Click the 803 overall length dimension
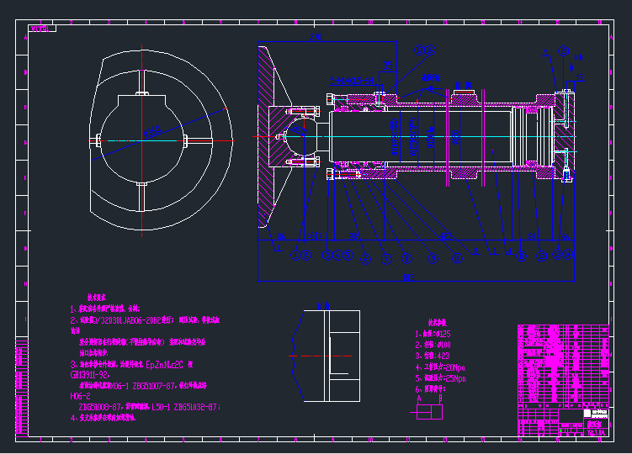Screen dimensions: 632x454 409,277
